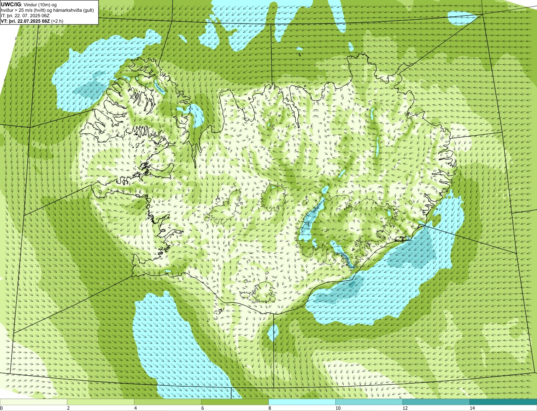
Task: Click the 0–2 m/s palest legend color segment
Action: coord(34,402)
